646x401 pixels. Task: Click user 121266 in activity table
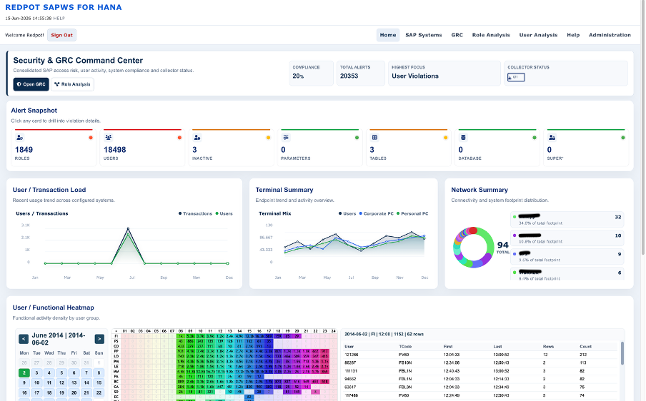(x=352, y=355)
